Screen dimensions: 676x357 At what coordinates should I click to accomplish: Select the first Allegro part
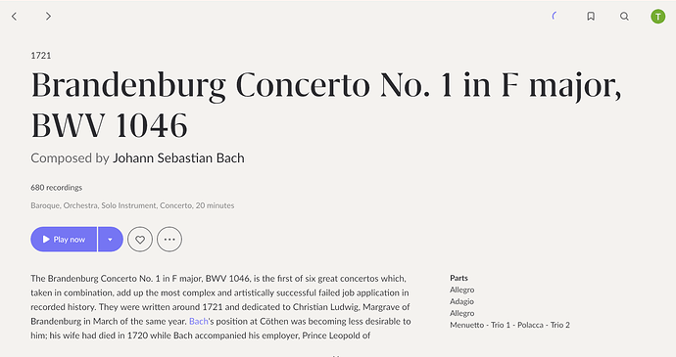click(x=462, y=290)
